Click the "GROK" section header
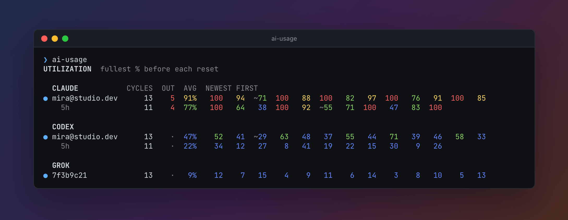This screenshot has height=220, width=568. (x=61, y=166)
